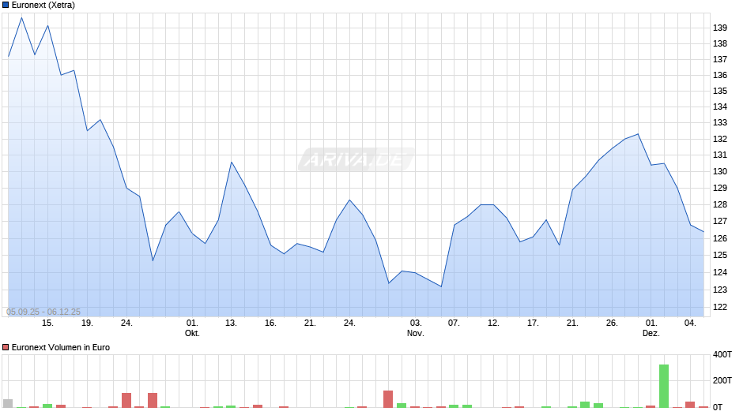Viewport: 743px width, 415px height.
Task: Click the grey first volume bar
Action: [x=8, y=404]
